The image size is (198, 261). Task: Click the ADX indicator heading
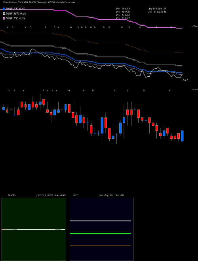click(75, 195)
